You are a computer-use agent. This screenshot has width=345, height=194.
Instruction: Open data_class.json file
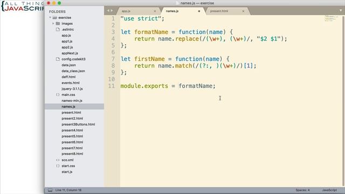point(73,71)
